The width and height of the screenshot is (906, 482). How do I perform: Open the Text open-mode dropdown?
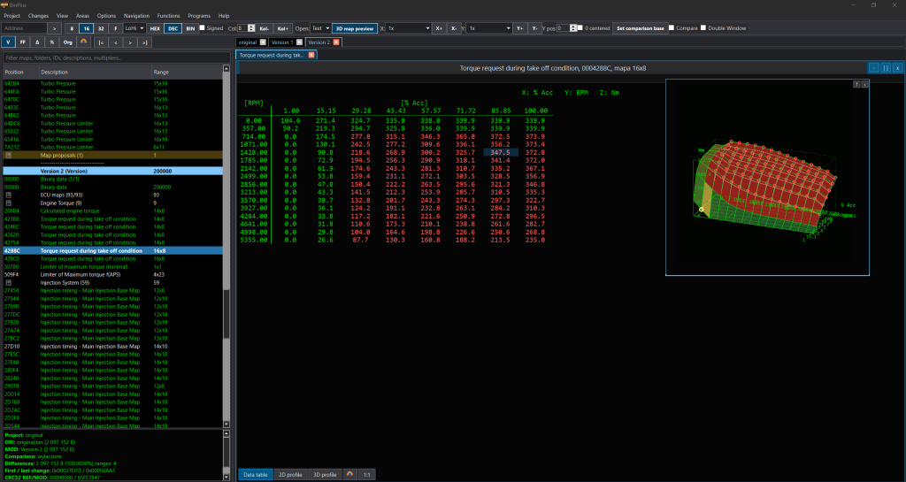320,27
